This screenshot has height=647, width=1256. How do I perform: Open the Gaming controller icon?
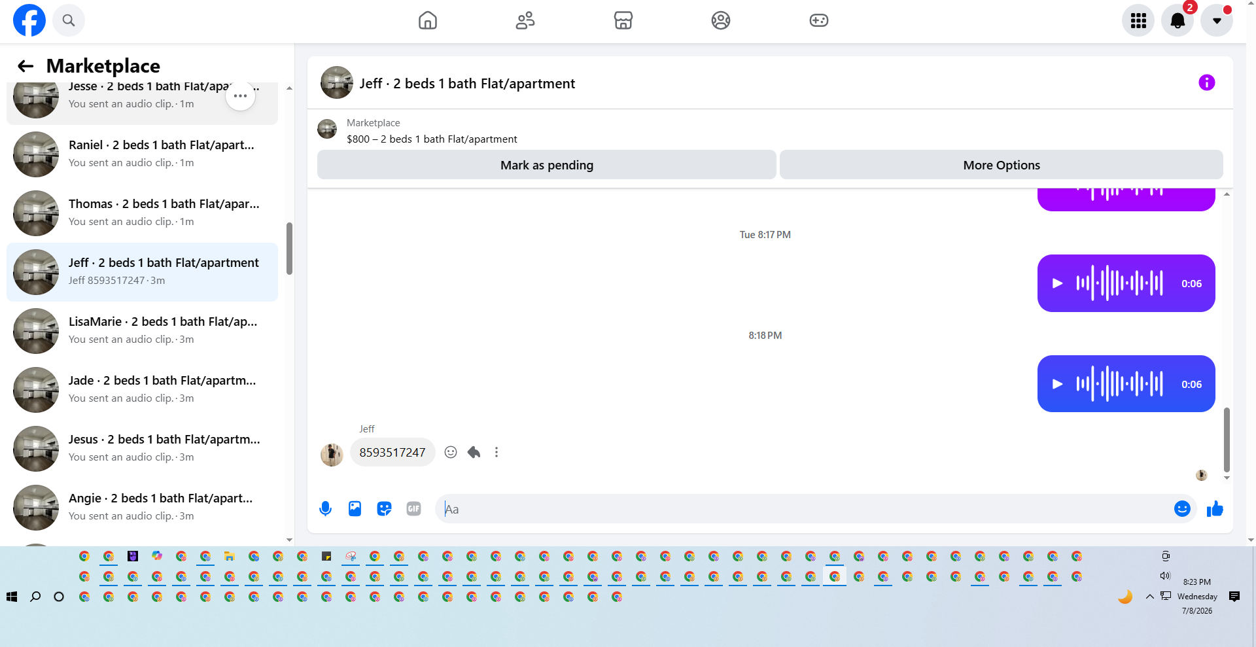tap(819, 20)
